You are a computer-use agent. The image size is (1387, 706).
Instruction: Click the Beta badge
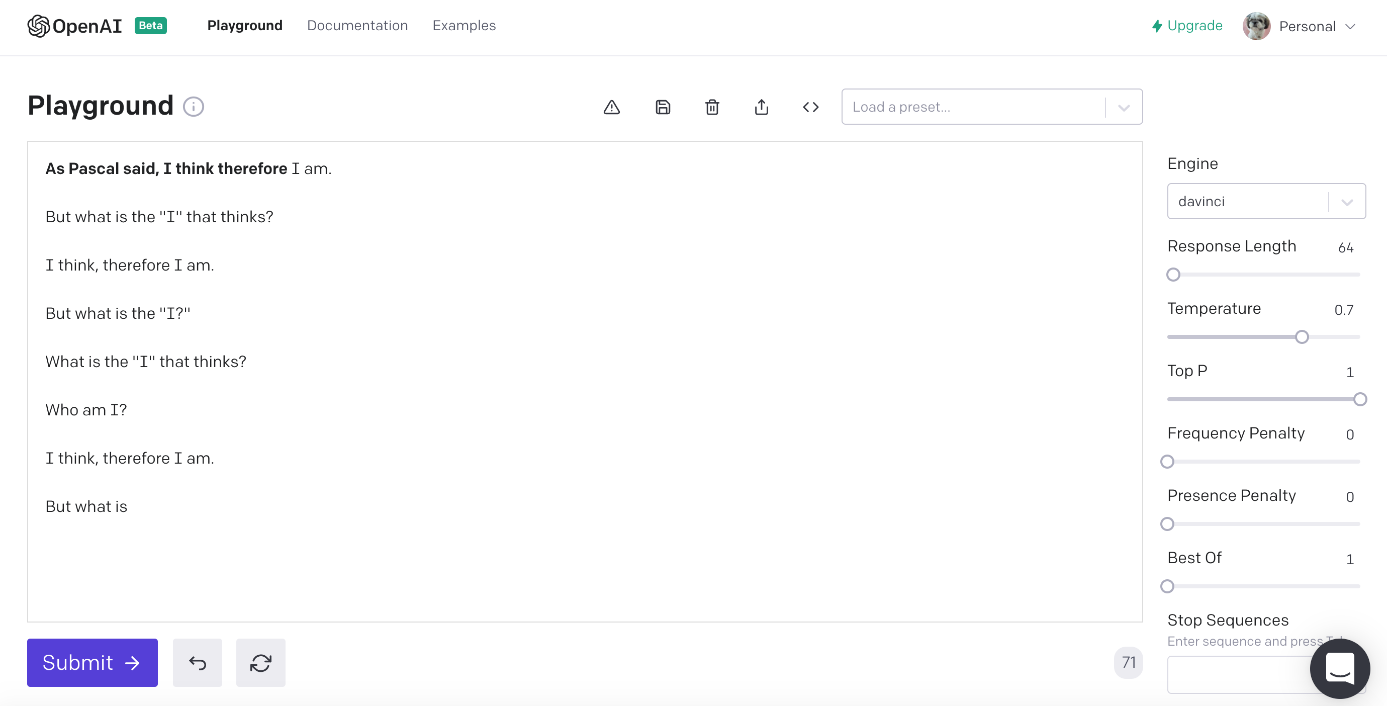151,25
